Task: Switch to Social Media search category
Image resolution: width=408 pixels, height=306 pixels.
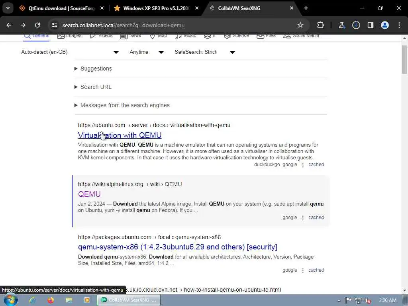Action: coord(301,35)
